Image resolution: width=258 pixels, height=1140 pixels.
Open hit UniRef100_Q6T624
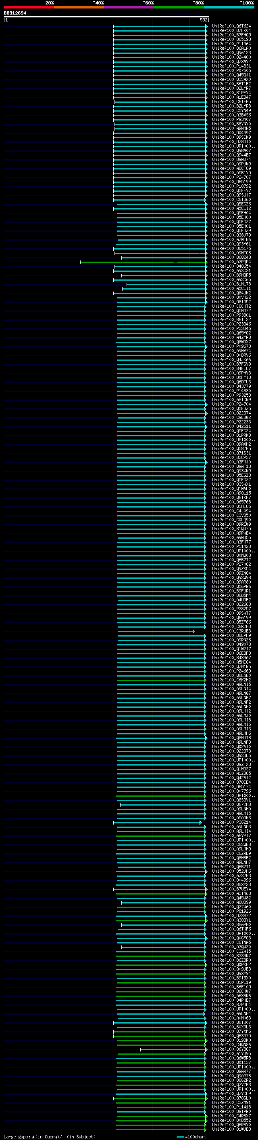click(231, 26)
